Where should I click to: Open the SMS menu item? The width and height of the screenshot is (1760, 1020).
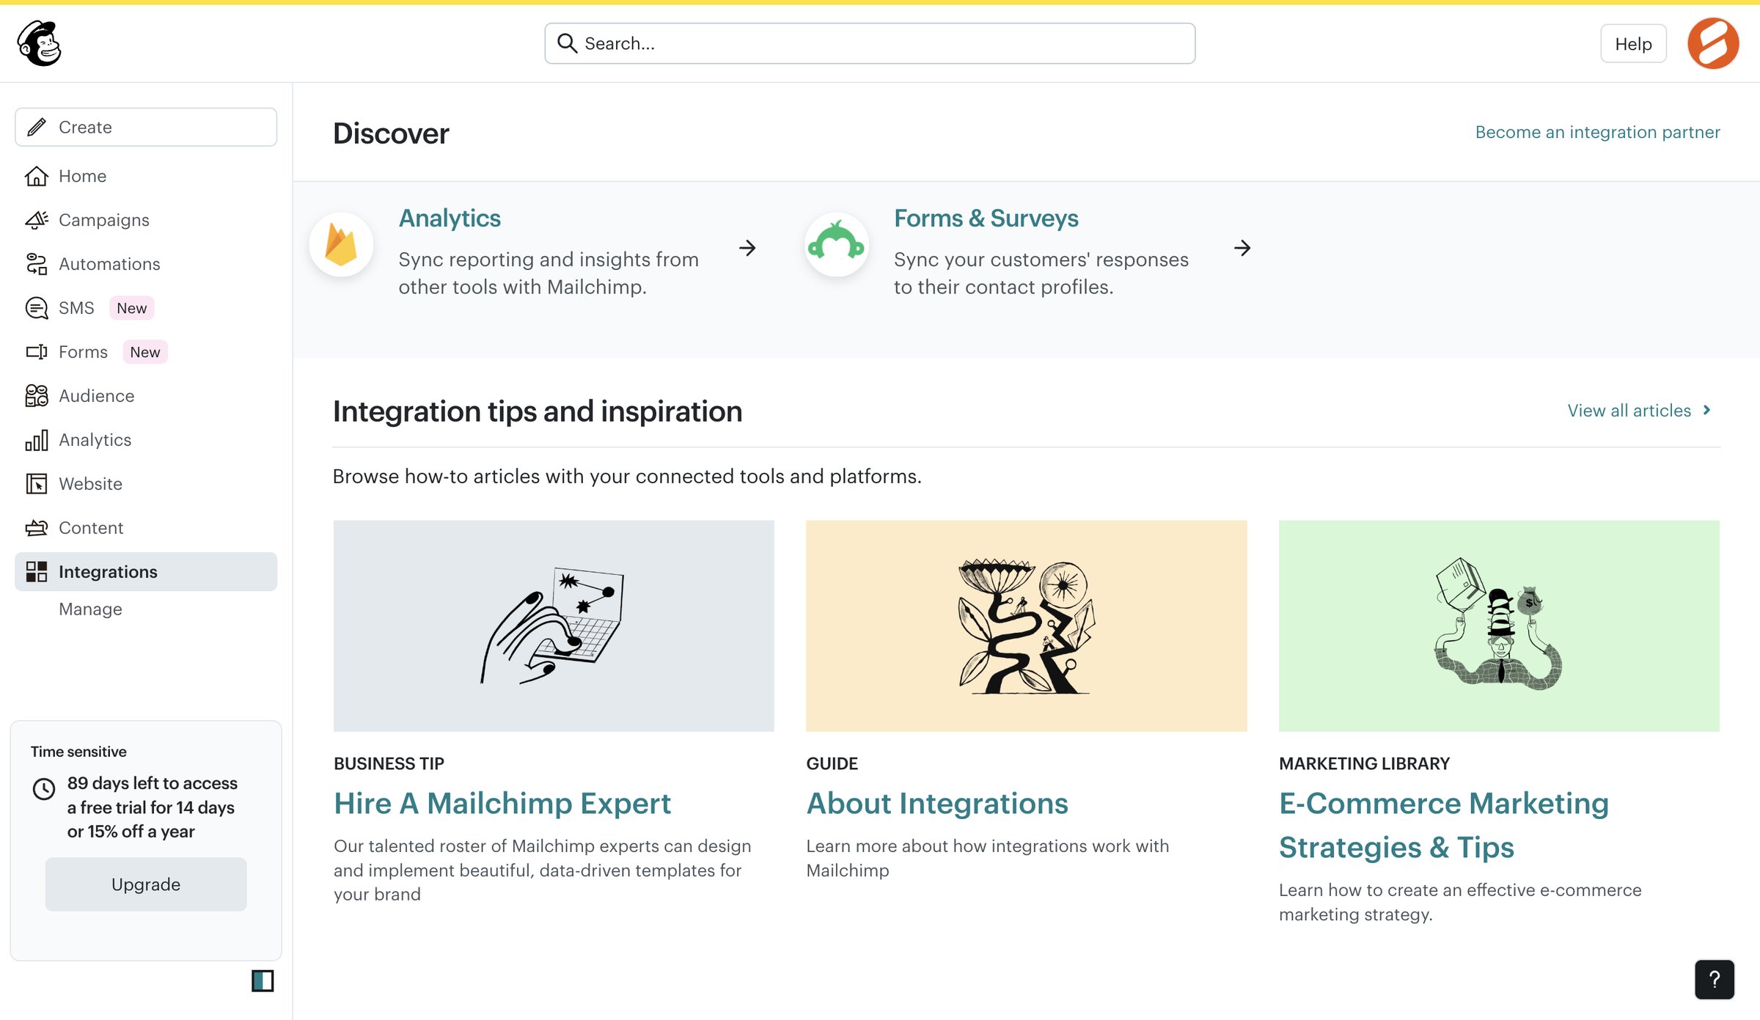point(146,308)
